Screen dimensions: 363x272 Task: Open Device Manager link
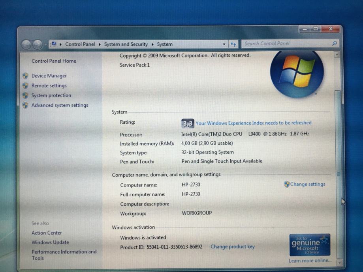point(49,76)
